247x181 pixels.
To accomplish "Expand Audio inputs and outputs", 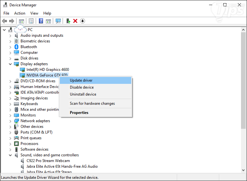I will 10,36.
